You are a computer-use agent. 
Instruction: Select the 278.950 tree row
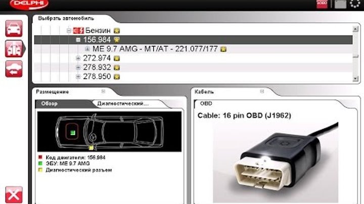click(193, 77)
